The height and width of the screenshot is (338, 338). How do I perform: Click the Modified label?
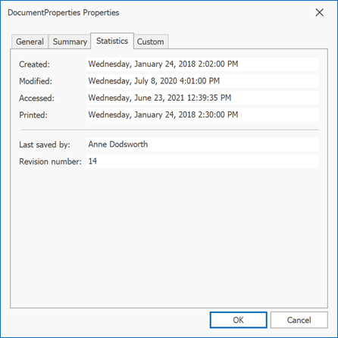coord(36,81)
